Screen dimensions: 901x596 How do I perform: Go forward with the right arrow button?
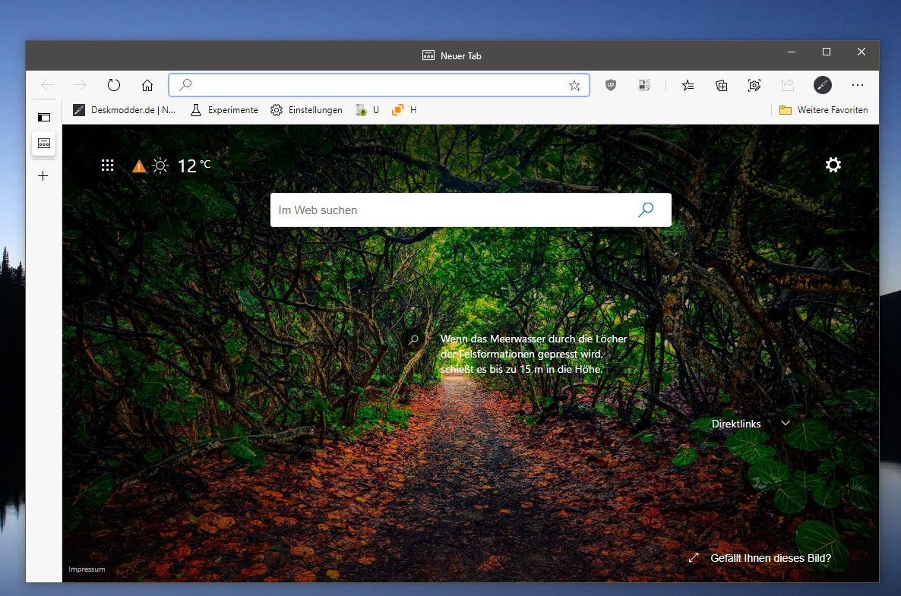click(81, 85)
